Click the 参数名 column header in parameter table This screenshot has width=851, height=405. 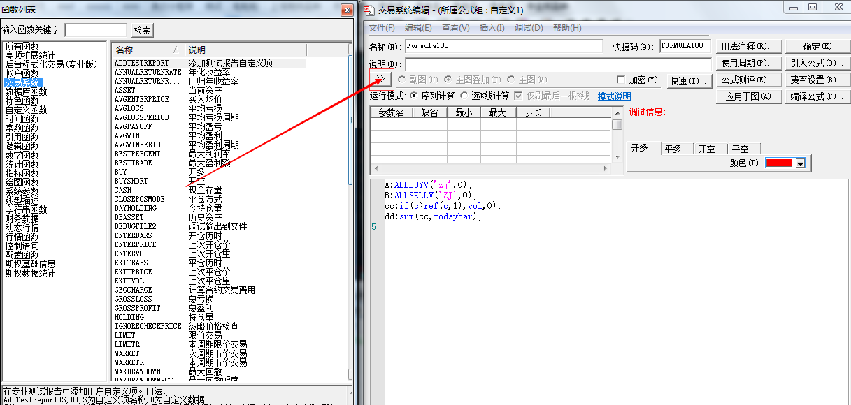pyautogui.click(x=392, y=112)
